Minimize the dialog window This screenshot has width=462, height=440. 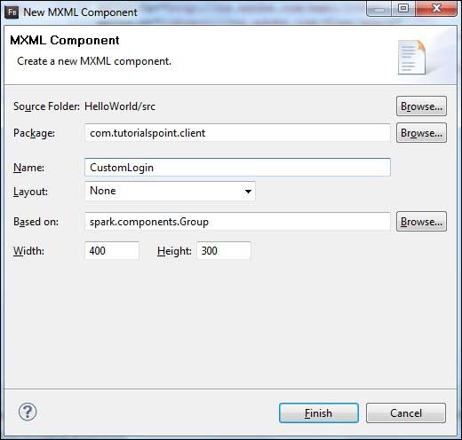(x=379, y=8)
